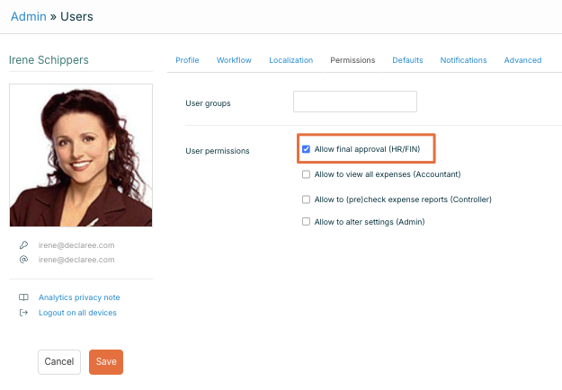This screenshot has width=562, height=390.
Task: Click into the User groups field
Action: 355,102
